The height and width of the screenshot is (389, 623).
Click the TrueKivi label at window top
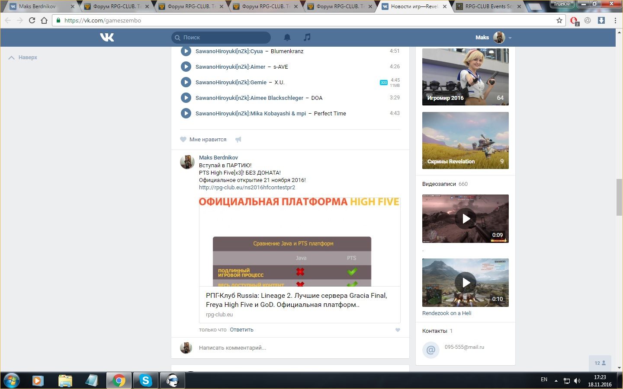click(562, 4)
